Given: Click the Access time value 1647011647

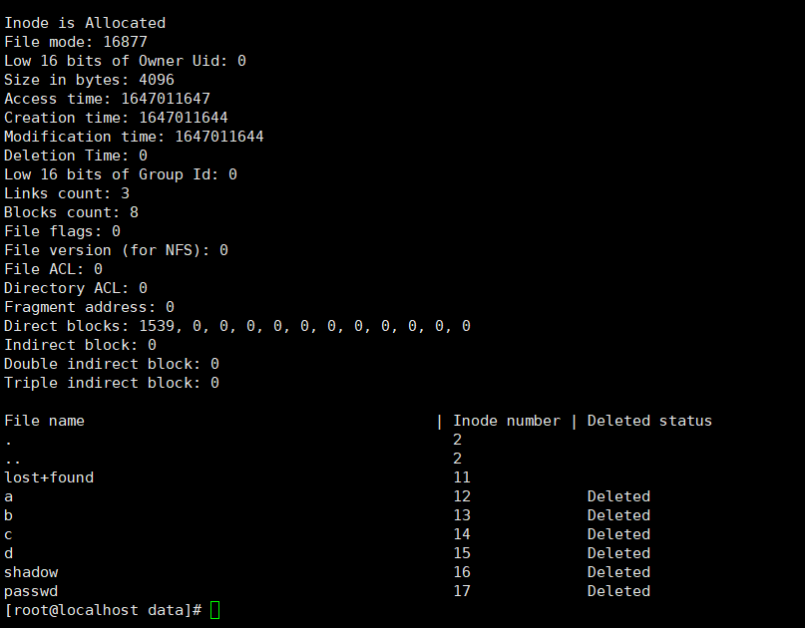Looking at the screenshot, I should 165,99.
